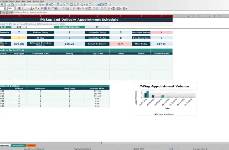Click the Cut scissors icon
Image resolution: width=229 pixels, height=150 pixels.
pyautogui.click(x=9, y=5)
